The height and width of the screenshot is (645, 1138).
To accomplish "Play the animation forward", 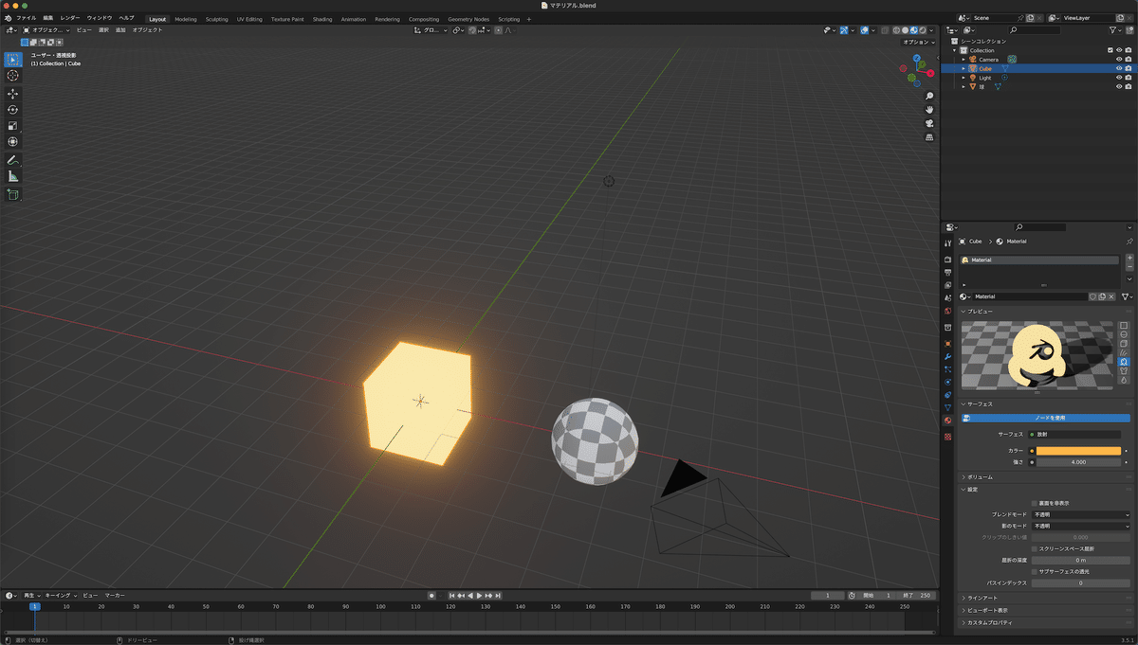I will tap(480, 595).
